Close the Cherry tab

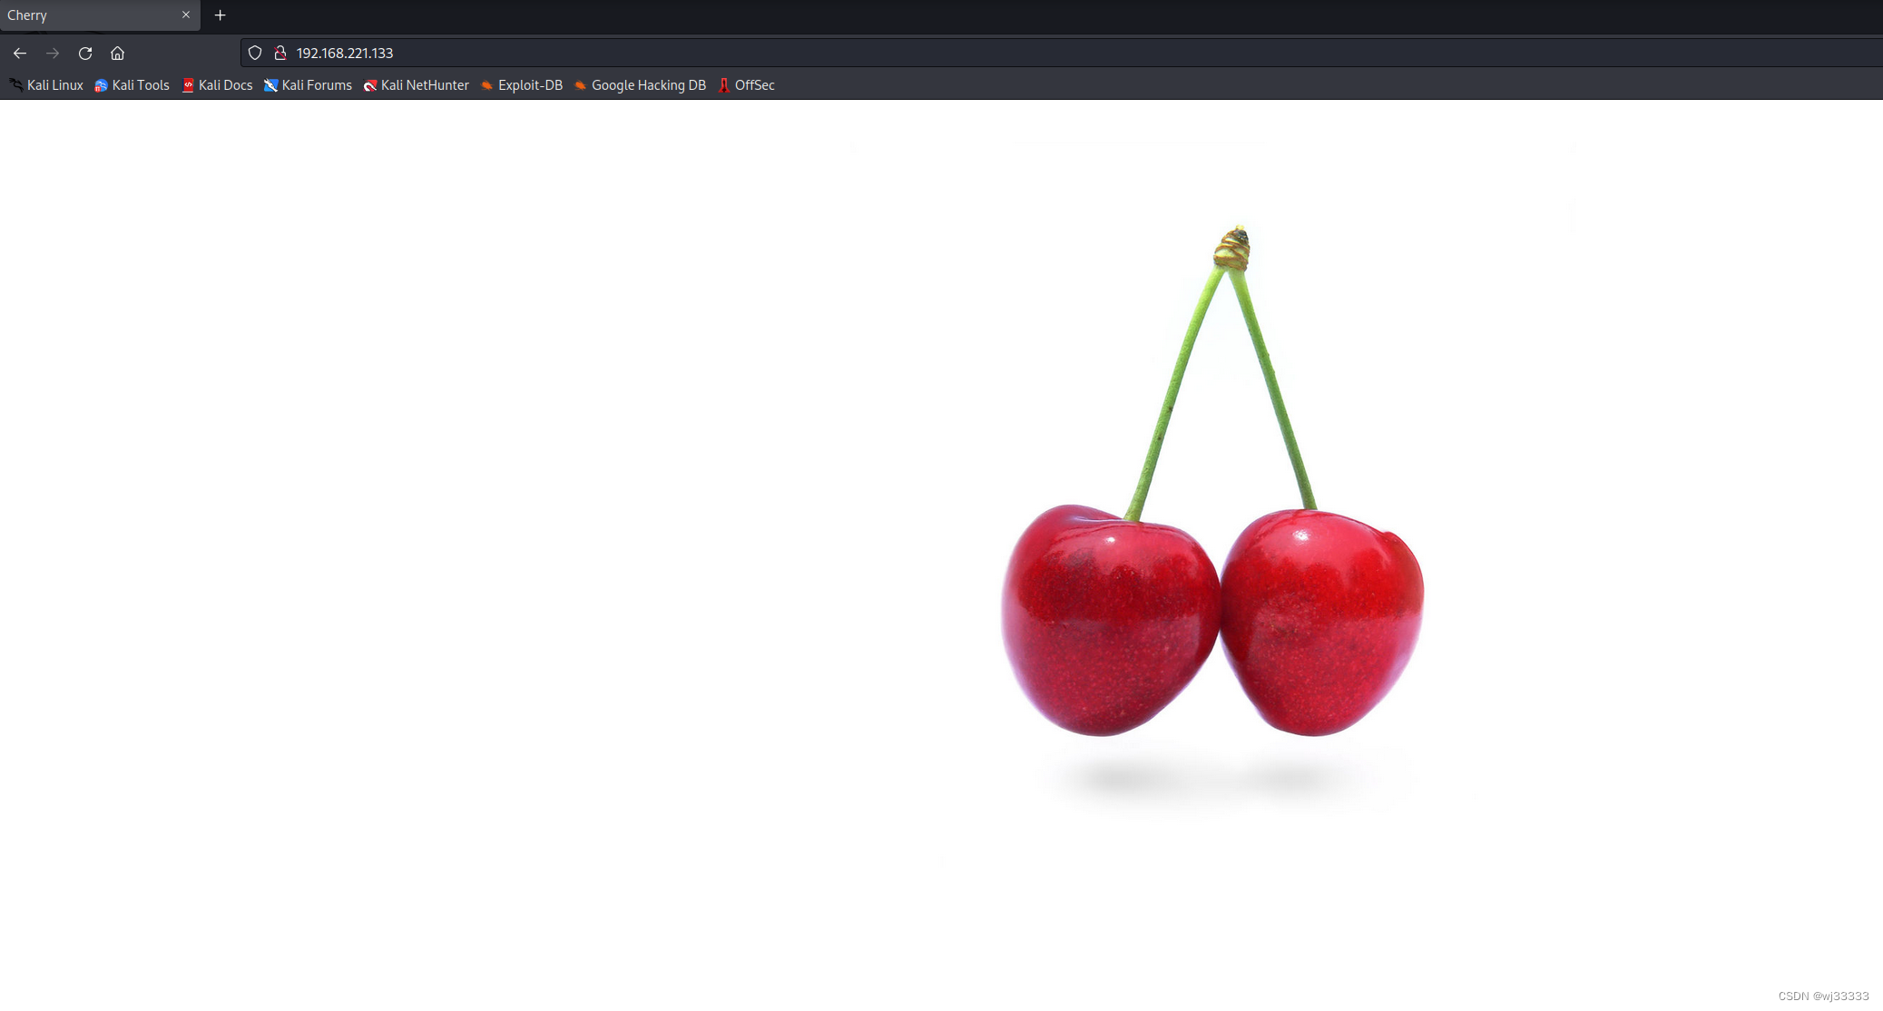coord(186,15)
